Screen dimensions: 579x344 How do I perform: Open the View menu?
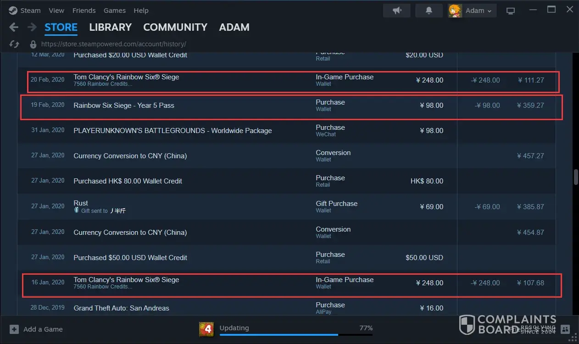click(x=56, y=11)
